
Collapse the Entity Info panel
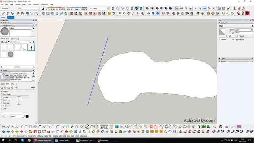[x=236, y=23]
